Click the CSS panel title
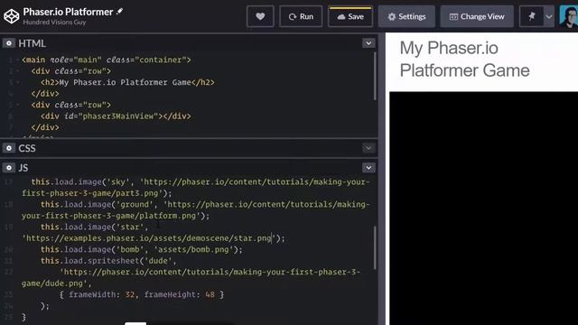 pyautogui.click(x=27, y=148)
